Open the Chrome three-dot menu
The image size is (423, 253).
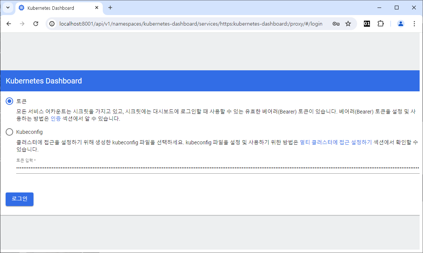pos(414,24)
